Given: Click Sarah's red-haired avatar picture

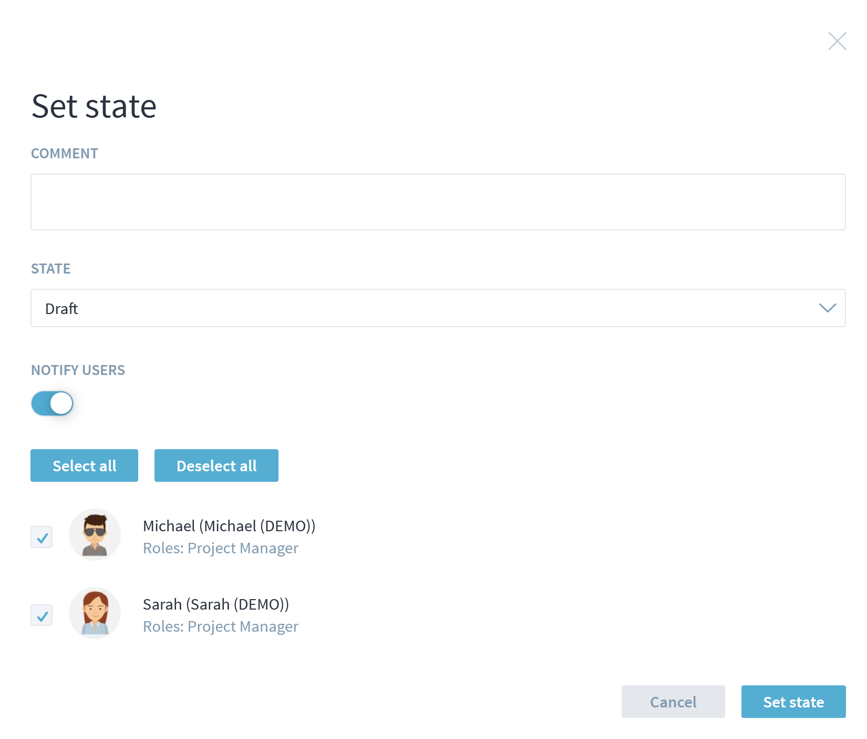Looking at the screenshot, I should pyautogui.click(x=95, y=613).
